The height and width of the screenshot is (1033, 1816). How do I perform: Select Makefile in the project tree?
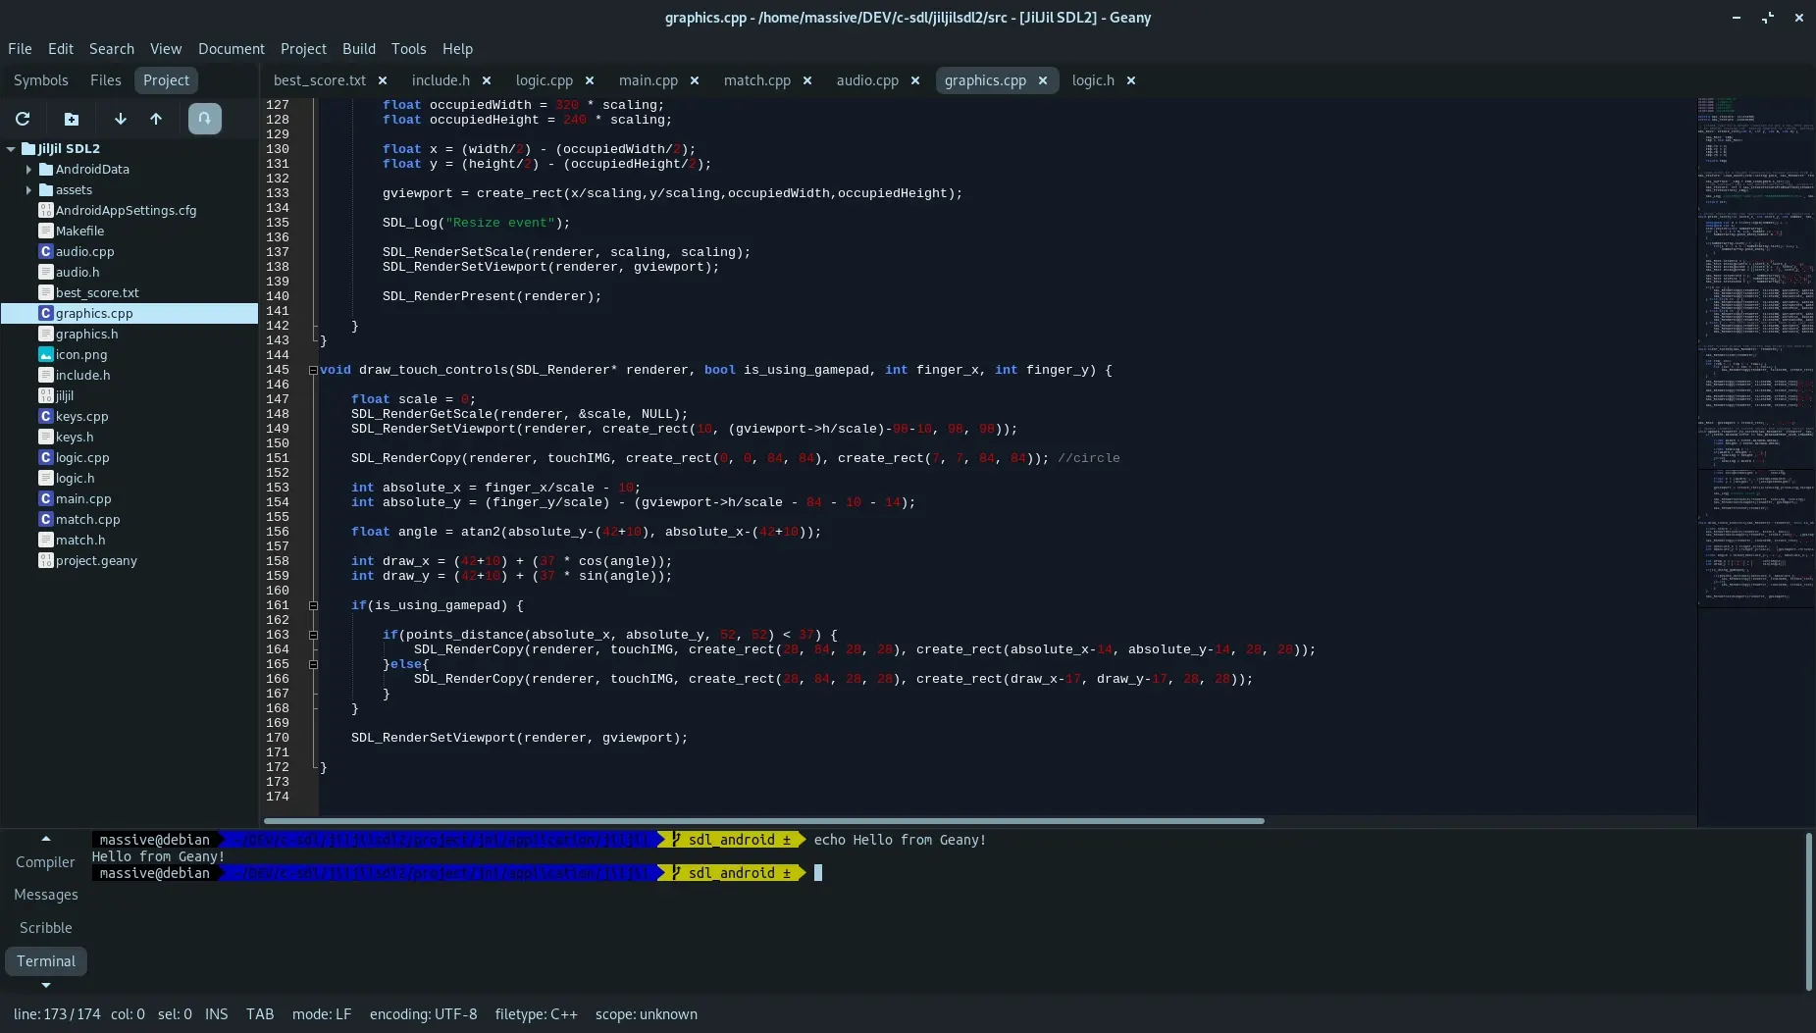click(79, 231)
